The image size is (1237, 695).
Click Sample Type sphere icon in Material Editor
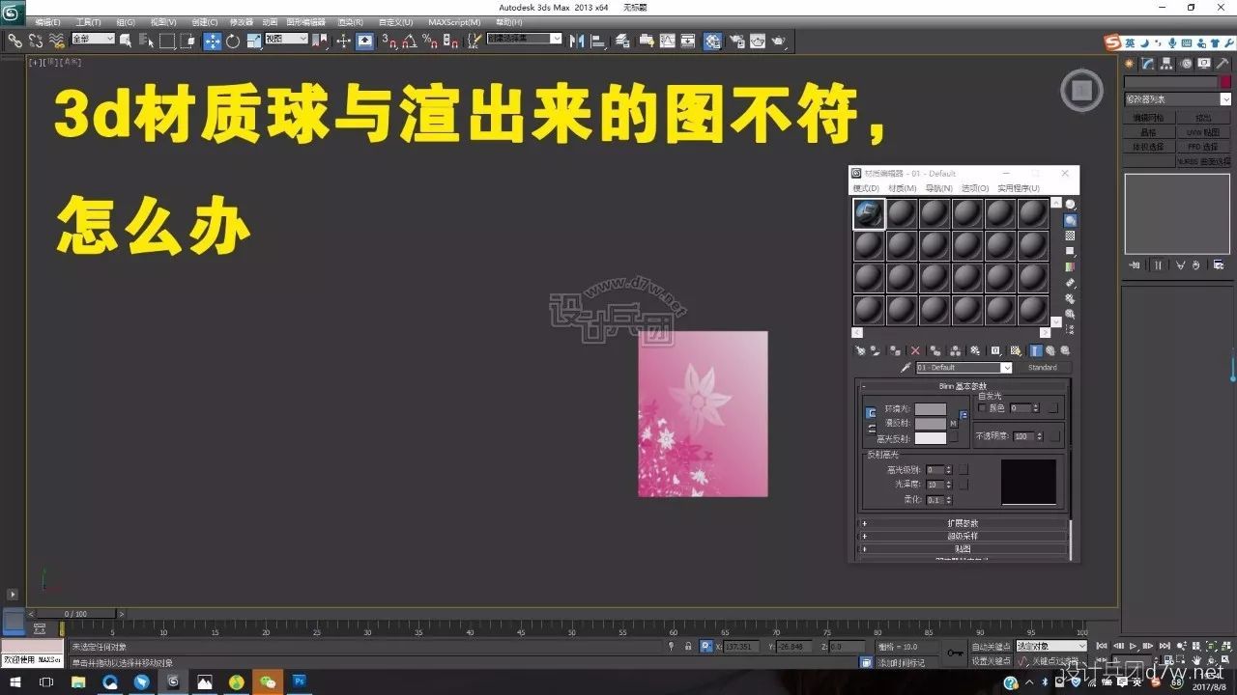[x=1070, y=205]
